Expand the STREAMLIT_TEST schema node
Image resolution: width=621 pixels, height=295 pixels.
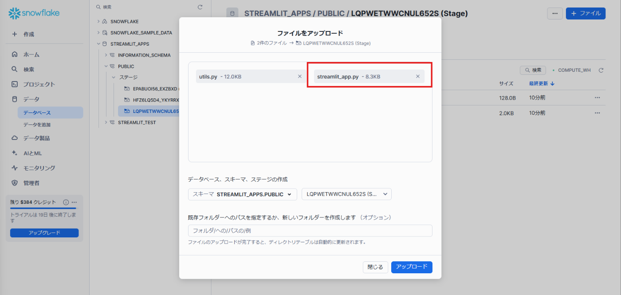tap(106, 122)
